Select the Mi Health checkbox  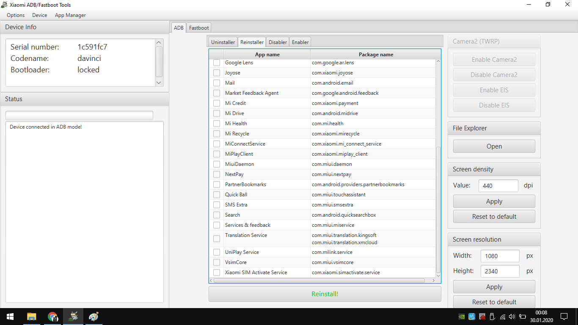(217, 124)
